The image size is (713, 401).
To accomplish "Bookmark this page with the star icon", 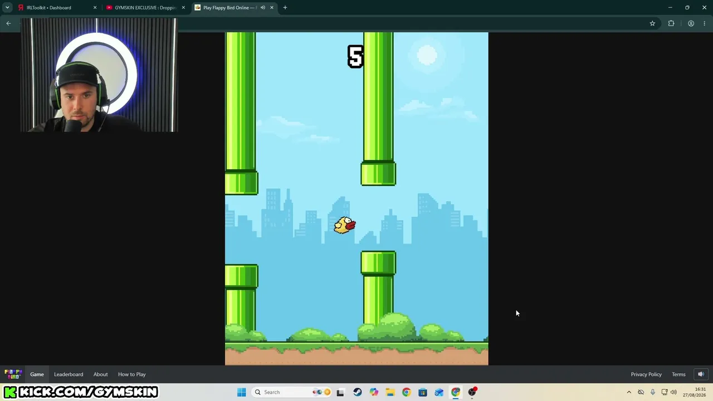I will (652, 23).
